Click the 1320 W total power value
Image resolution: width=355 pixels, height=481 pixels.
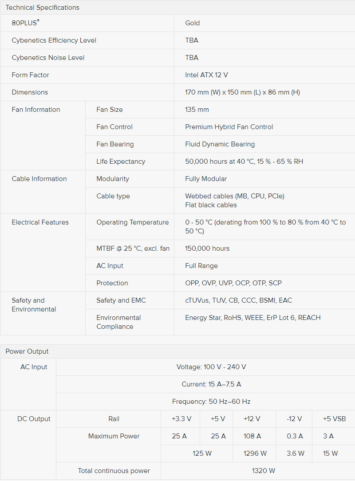point(264,471)
